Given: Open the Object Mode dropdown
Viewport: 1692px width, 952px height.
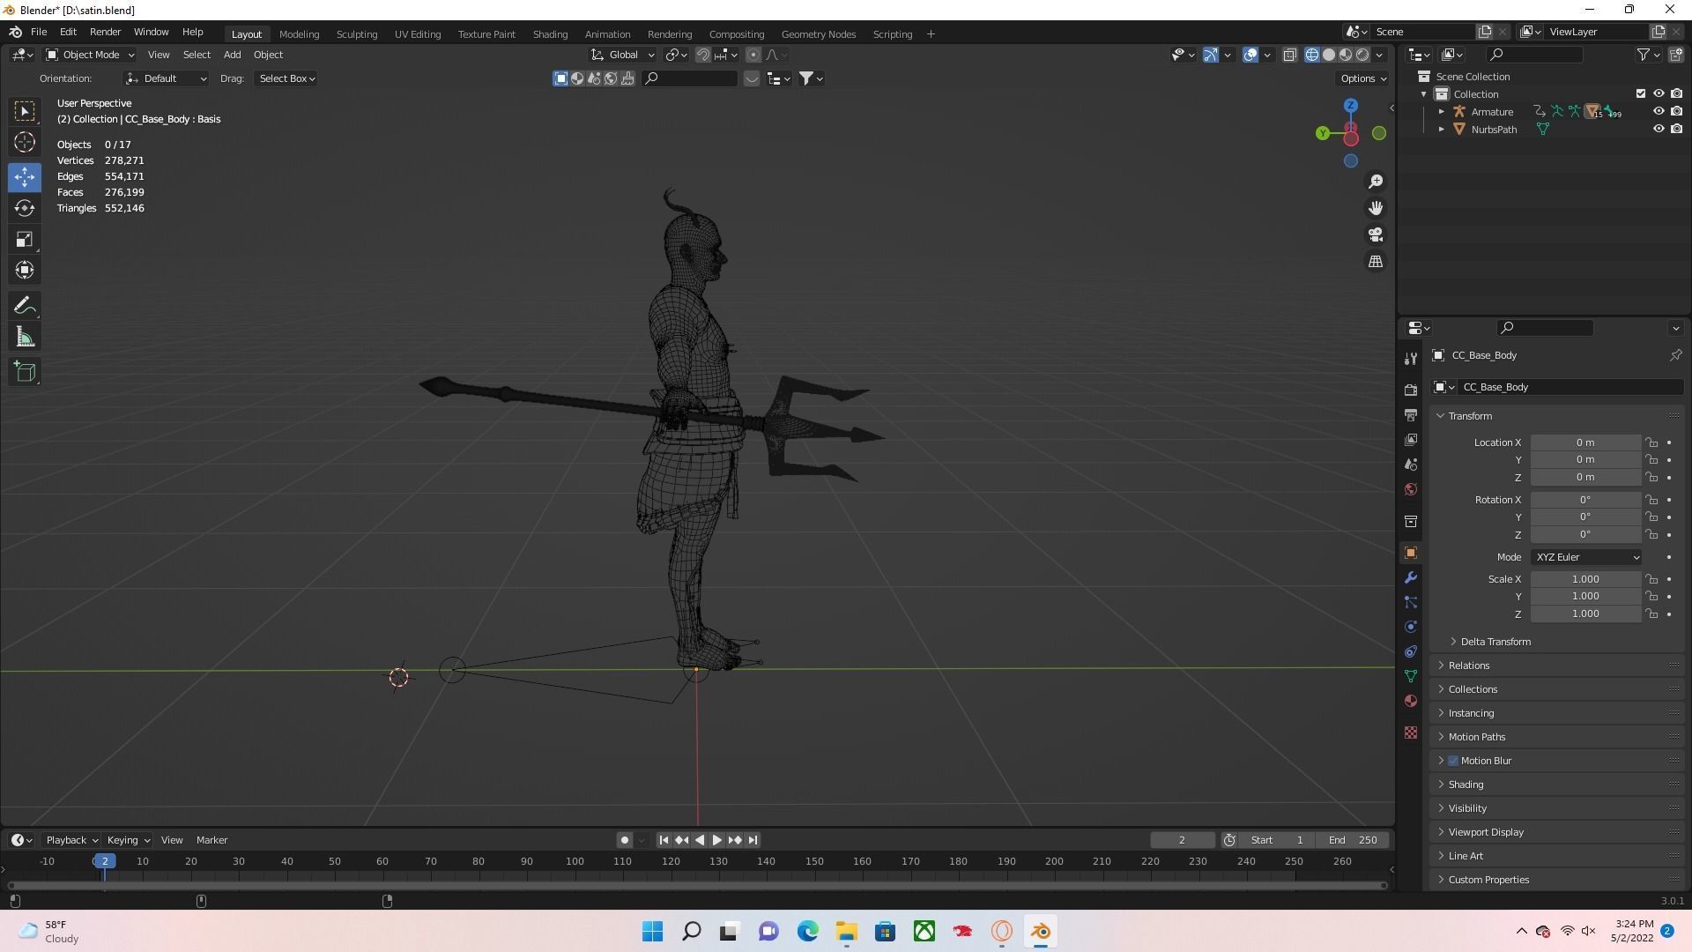Looking at the screenshot, I should coord(90,55).
